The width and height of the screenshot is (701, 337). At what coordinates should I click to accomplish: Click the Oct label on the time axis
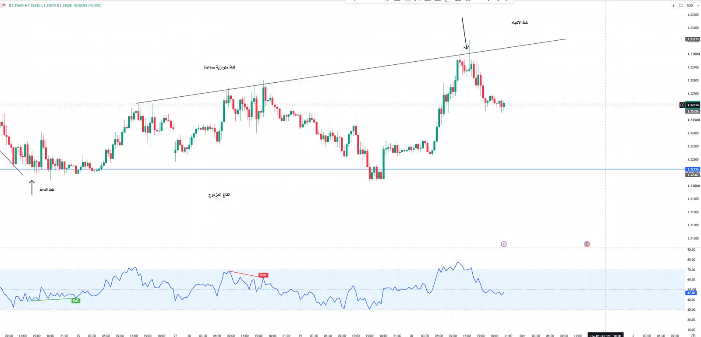pos(522,336)
